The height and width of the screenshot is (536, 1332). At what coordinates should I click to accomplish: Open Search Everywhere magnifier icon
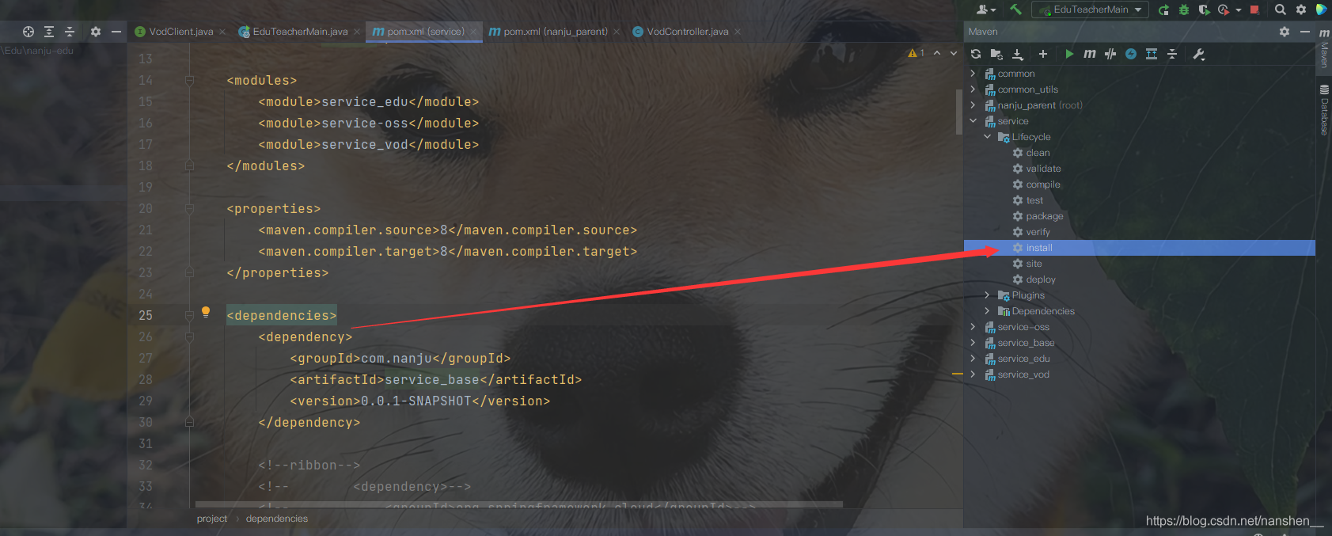click(x=1280, y=10)
